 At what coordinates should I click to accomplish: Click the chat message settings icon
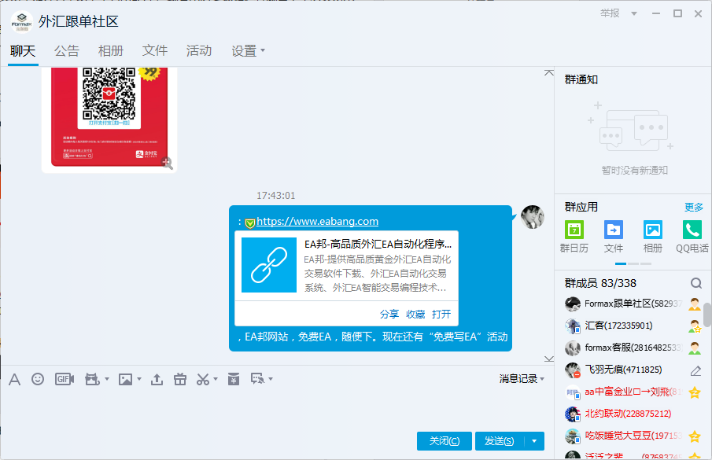pos(257,379)
